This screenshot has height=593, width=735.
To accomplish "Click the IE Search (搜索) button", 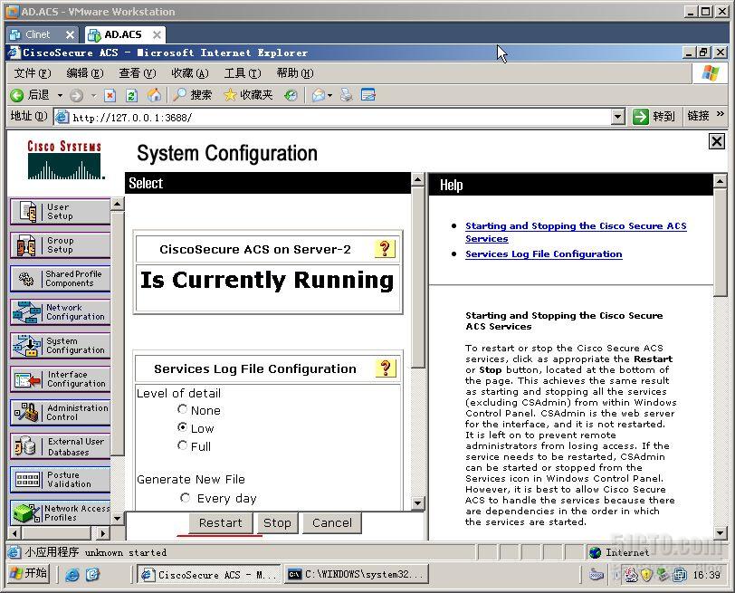I will (x=192, y=95).
